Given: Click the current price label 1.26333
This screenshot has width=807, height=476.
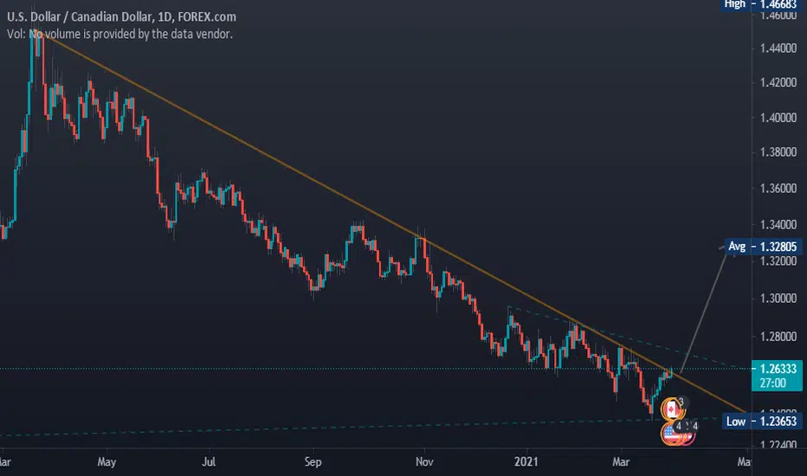Looking at the screenshot, I should click(x=778, y=369).
